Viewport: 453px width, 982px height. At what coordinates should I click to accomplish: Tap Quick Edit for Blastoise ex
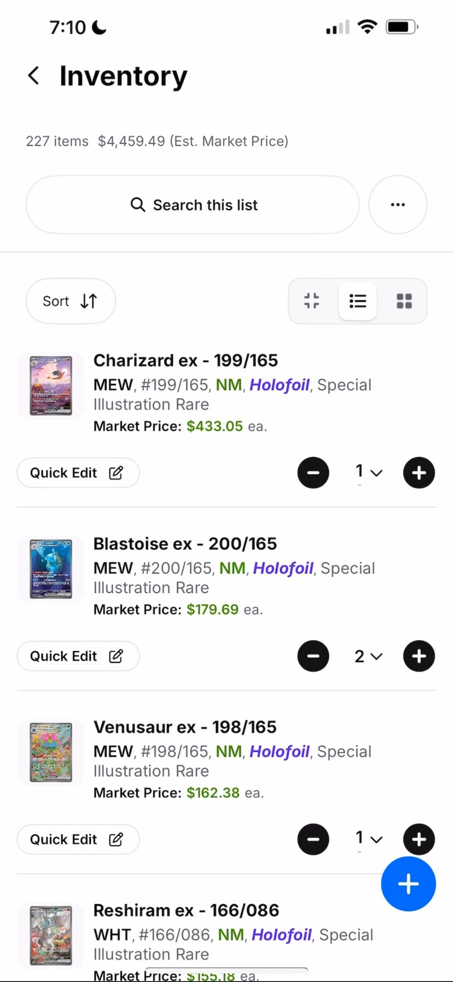pos(78,656)
